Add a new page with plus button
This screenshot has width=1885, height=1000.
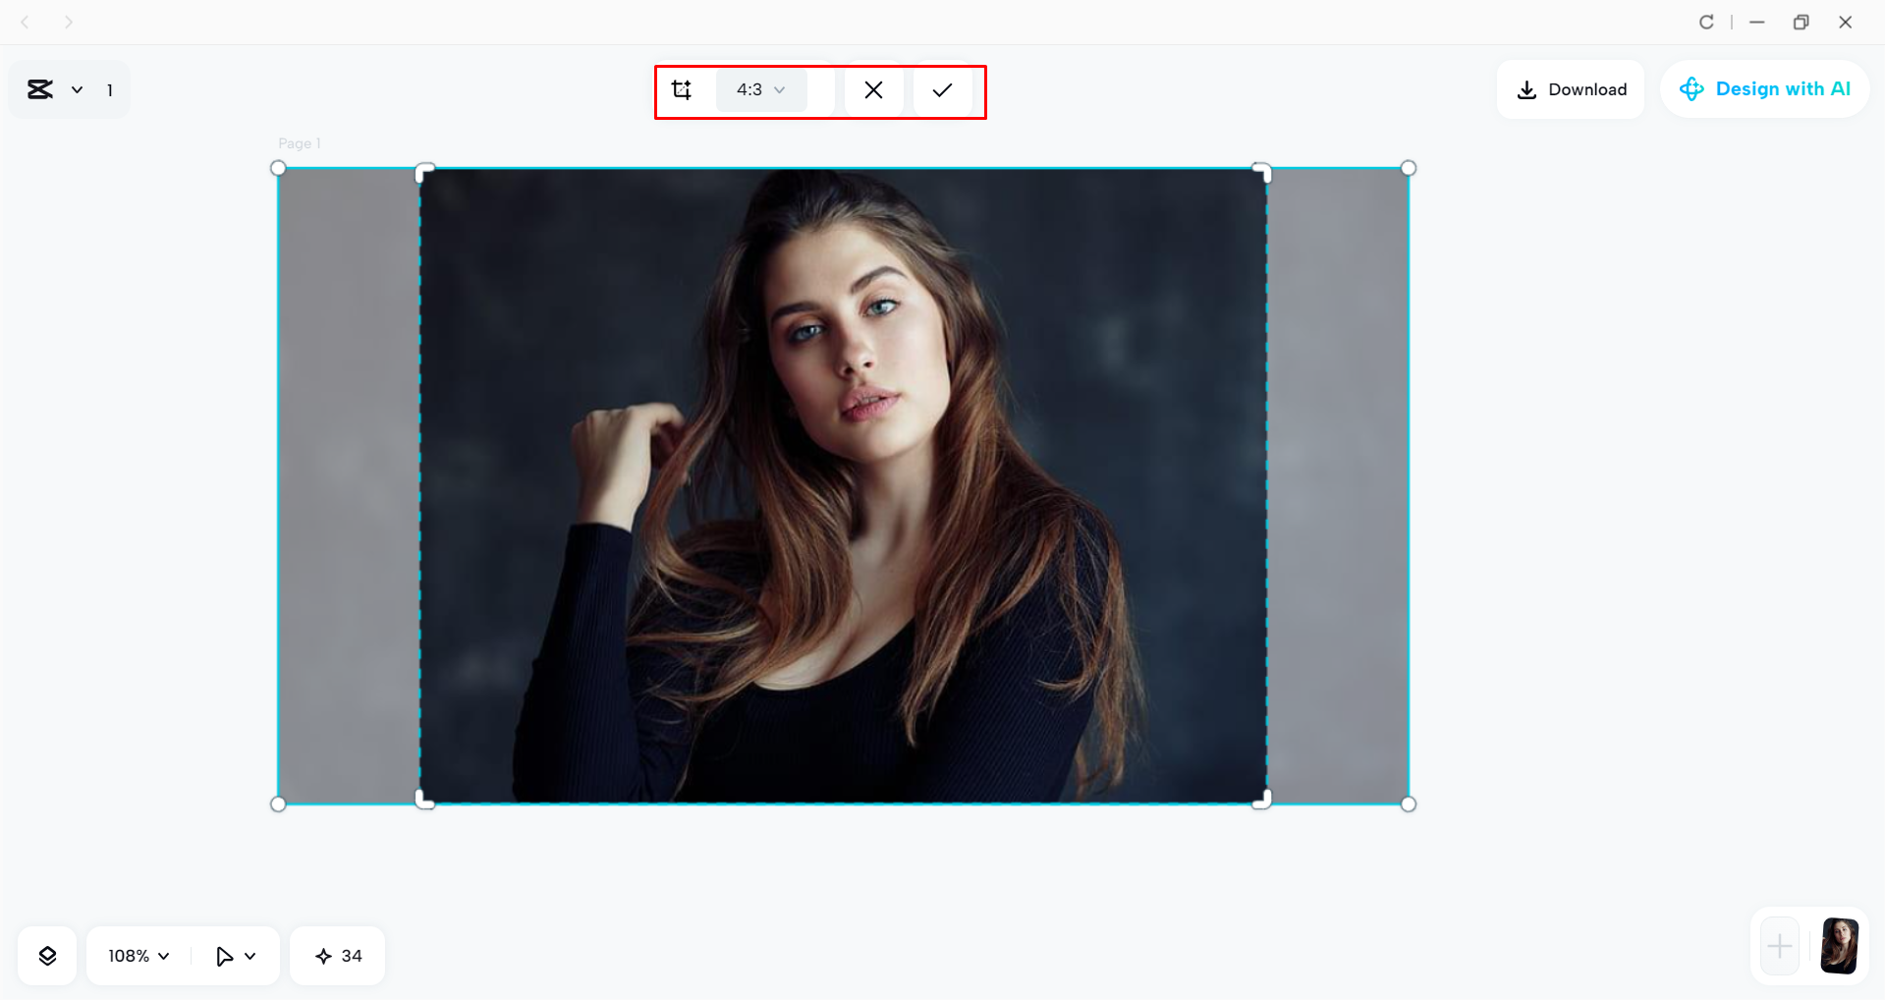(x=1780, y=946)
